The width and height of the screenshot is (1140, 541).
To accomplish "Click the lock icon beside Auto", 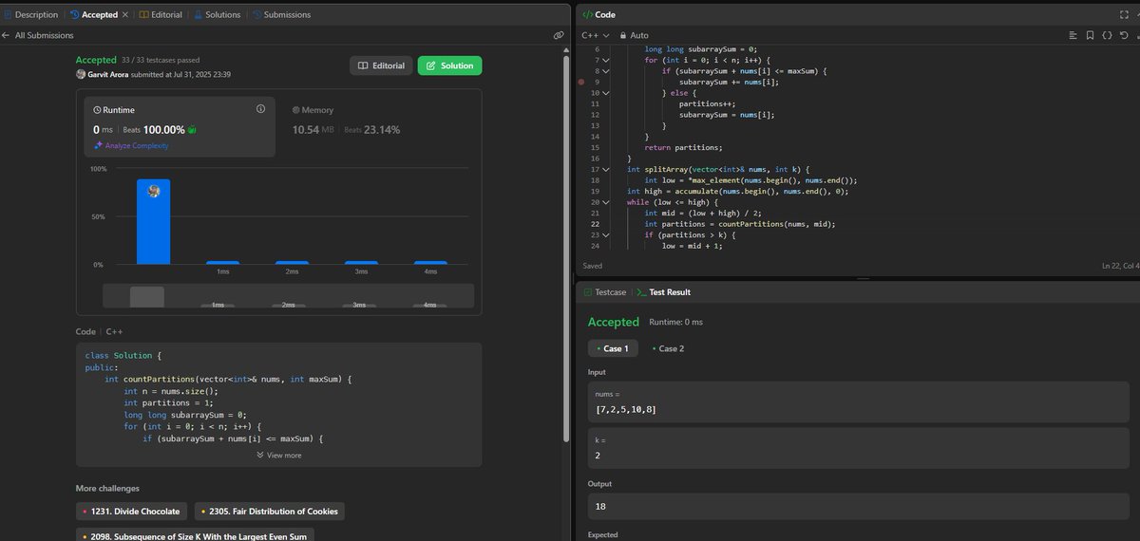I will click(623, 35).
